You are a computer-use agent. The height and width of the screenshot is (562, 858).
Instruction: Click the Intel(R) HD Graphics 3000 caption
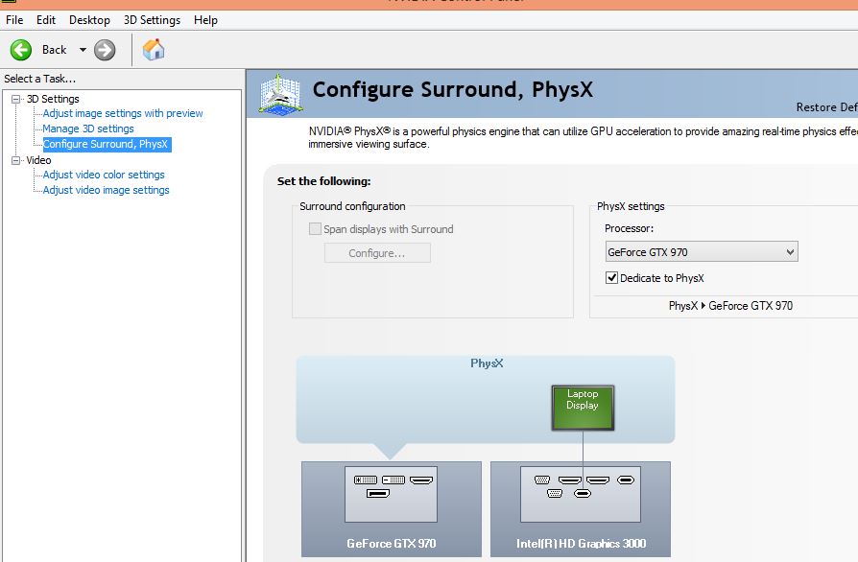pyautogui.click(x=582, y=544)
